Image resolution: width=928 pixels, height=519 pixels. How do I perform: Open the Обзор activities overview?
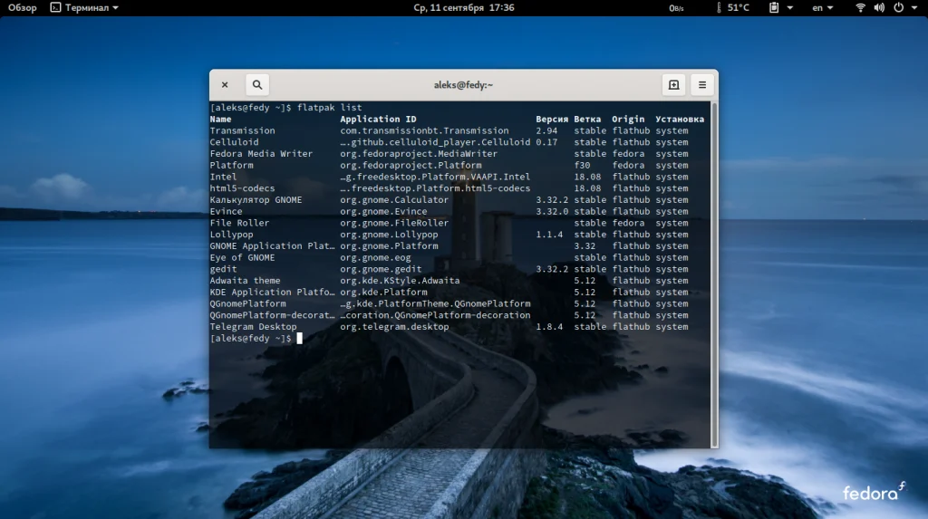pyautogui.click(x=23, y=7)
